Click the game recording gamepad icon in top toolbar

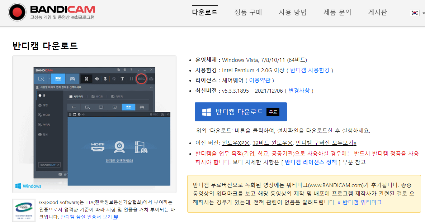72,79
